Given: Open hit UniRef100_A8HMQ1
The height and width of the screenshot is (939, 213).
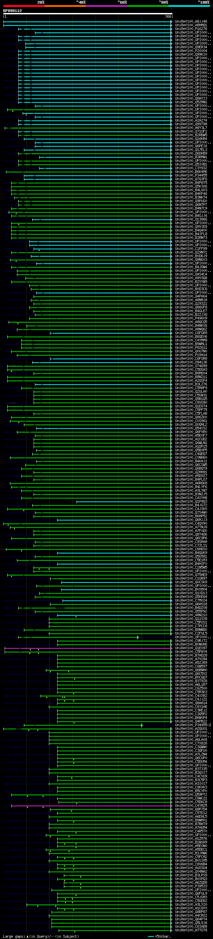Looking at the screenshot, I should 191,25.
